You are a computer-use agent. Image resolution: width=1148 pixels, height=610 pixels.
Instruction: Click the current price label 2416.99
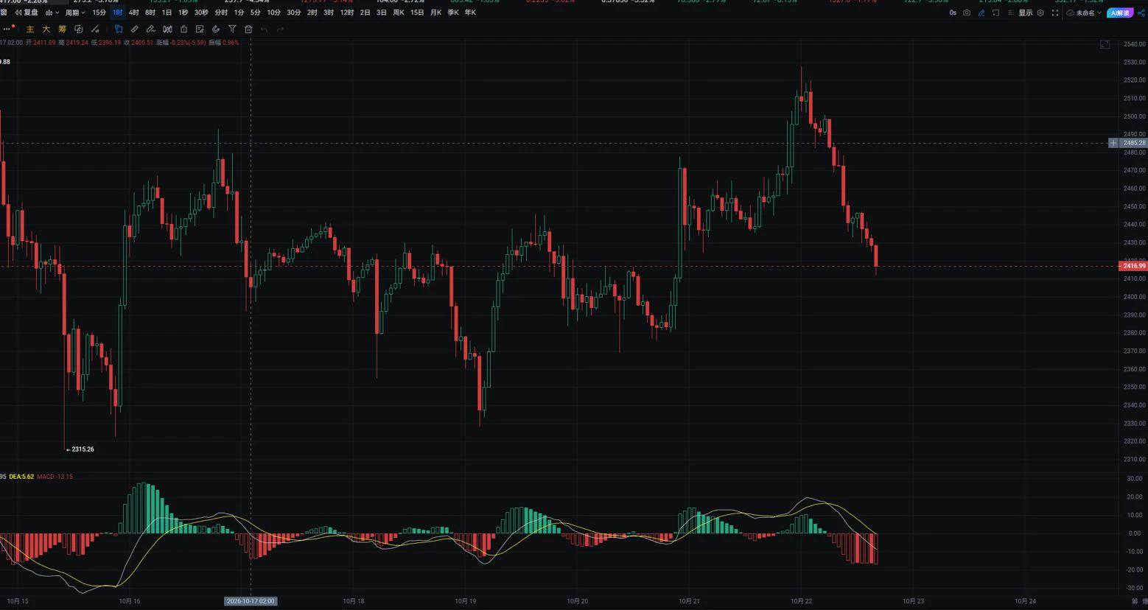tap(1134, 266)
